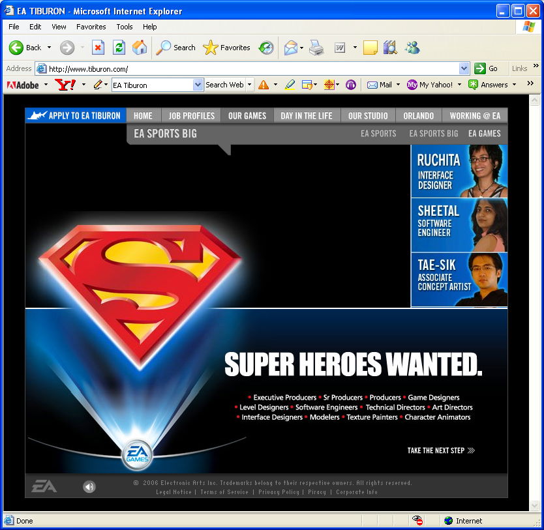544x530 pixels.
Task: Open the Working @ EA tab
Action: (x=475, y=116)
